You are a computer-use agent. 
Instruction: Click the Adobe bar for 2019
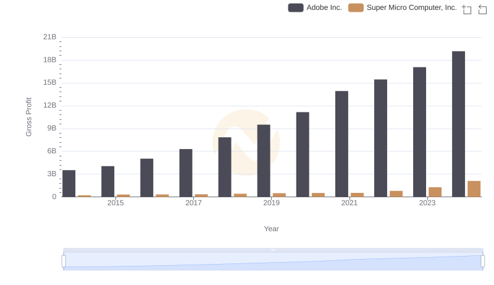click(264, 161)
